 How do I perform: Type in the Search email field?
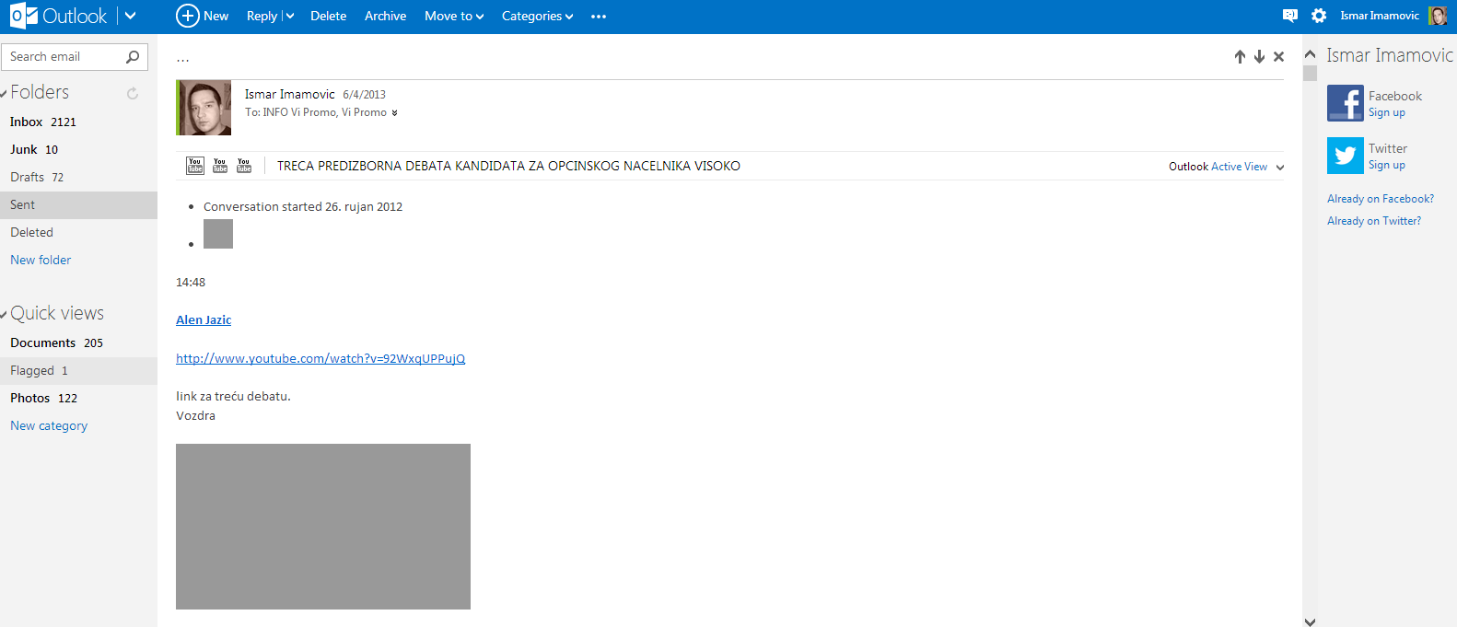(63, 57)
